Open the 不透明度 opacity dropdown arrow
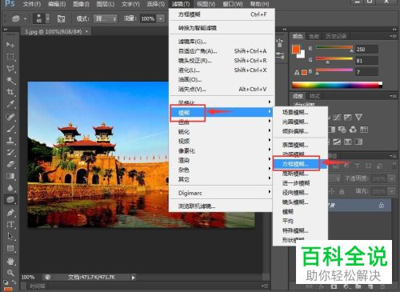The width and height of the screenshot is (400, 292). (x=391, y=178)
